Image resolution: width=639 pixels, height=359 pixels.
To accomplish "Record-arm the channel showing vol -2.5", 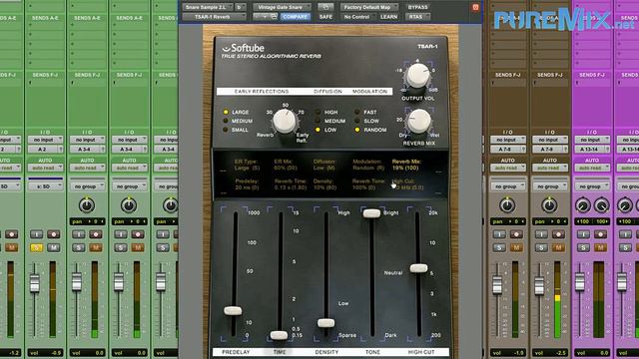I will pyautogui.click(x=558, y=234).
